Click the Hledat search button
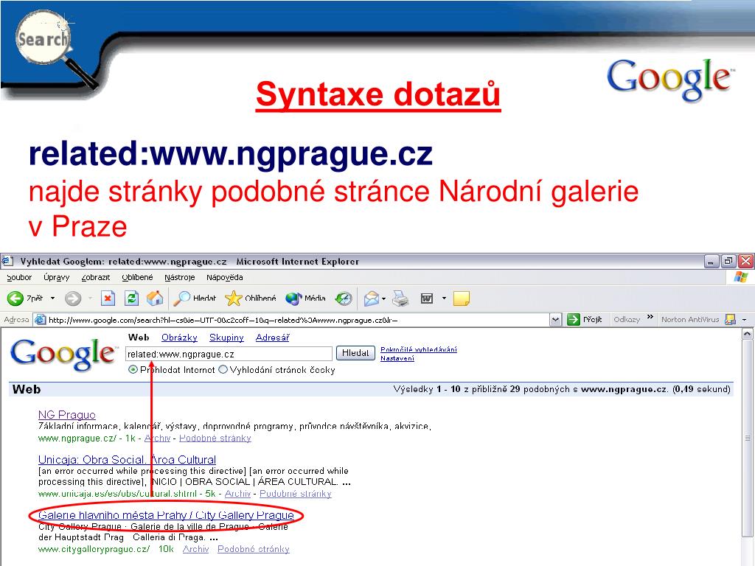The height and width of the screenshot is (566, 755). coord(355,353)
